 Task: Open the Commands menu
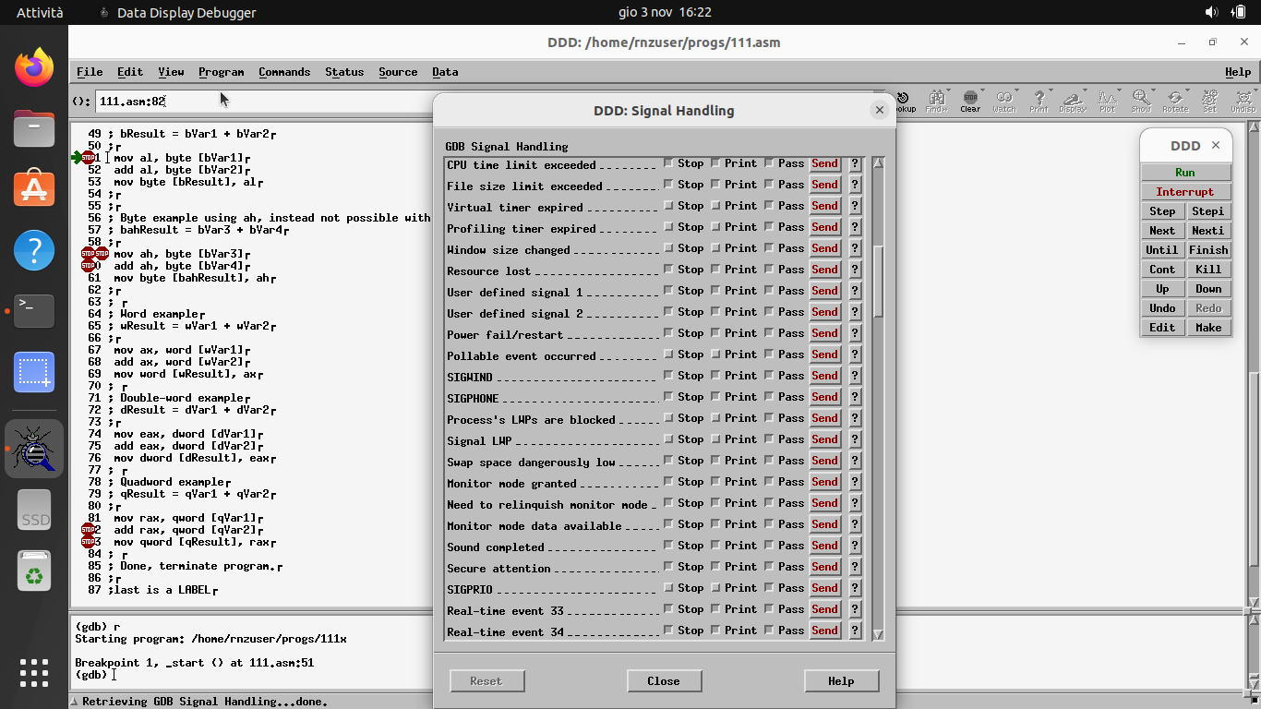pos(284,72)
